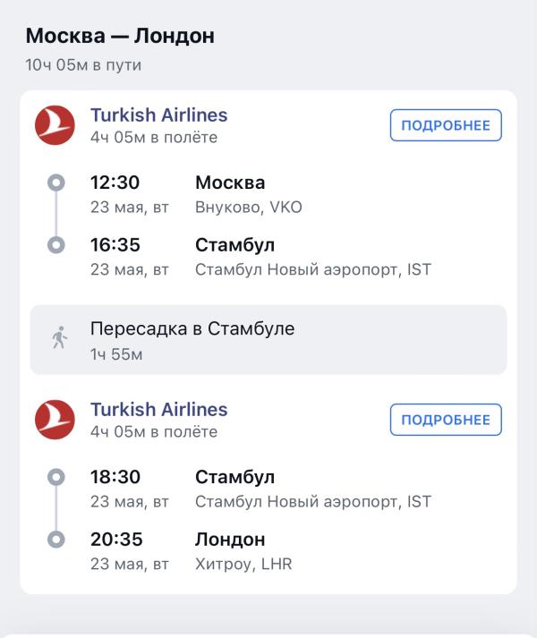
Task: Click the 10ч 05м в пути duration text
Action: click(x=83, y=65)
